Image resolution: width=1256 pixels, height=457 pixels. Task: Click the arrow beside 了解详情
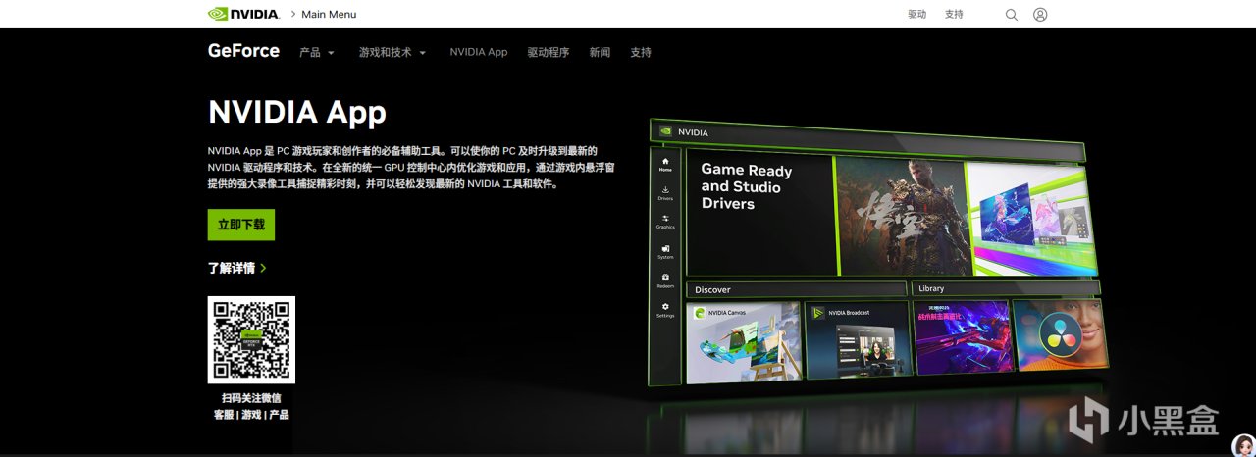click(x=263, y=268)
